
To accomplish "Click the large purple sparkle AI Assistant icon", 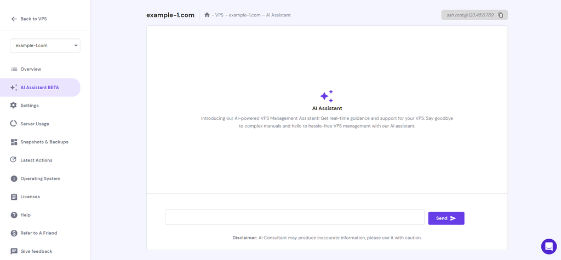I will coord(327,96).
